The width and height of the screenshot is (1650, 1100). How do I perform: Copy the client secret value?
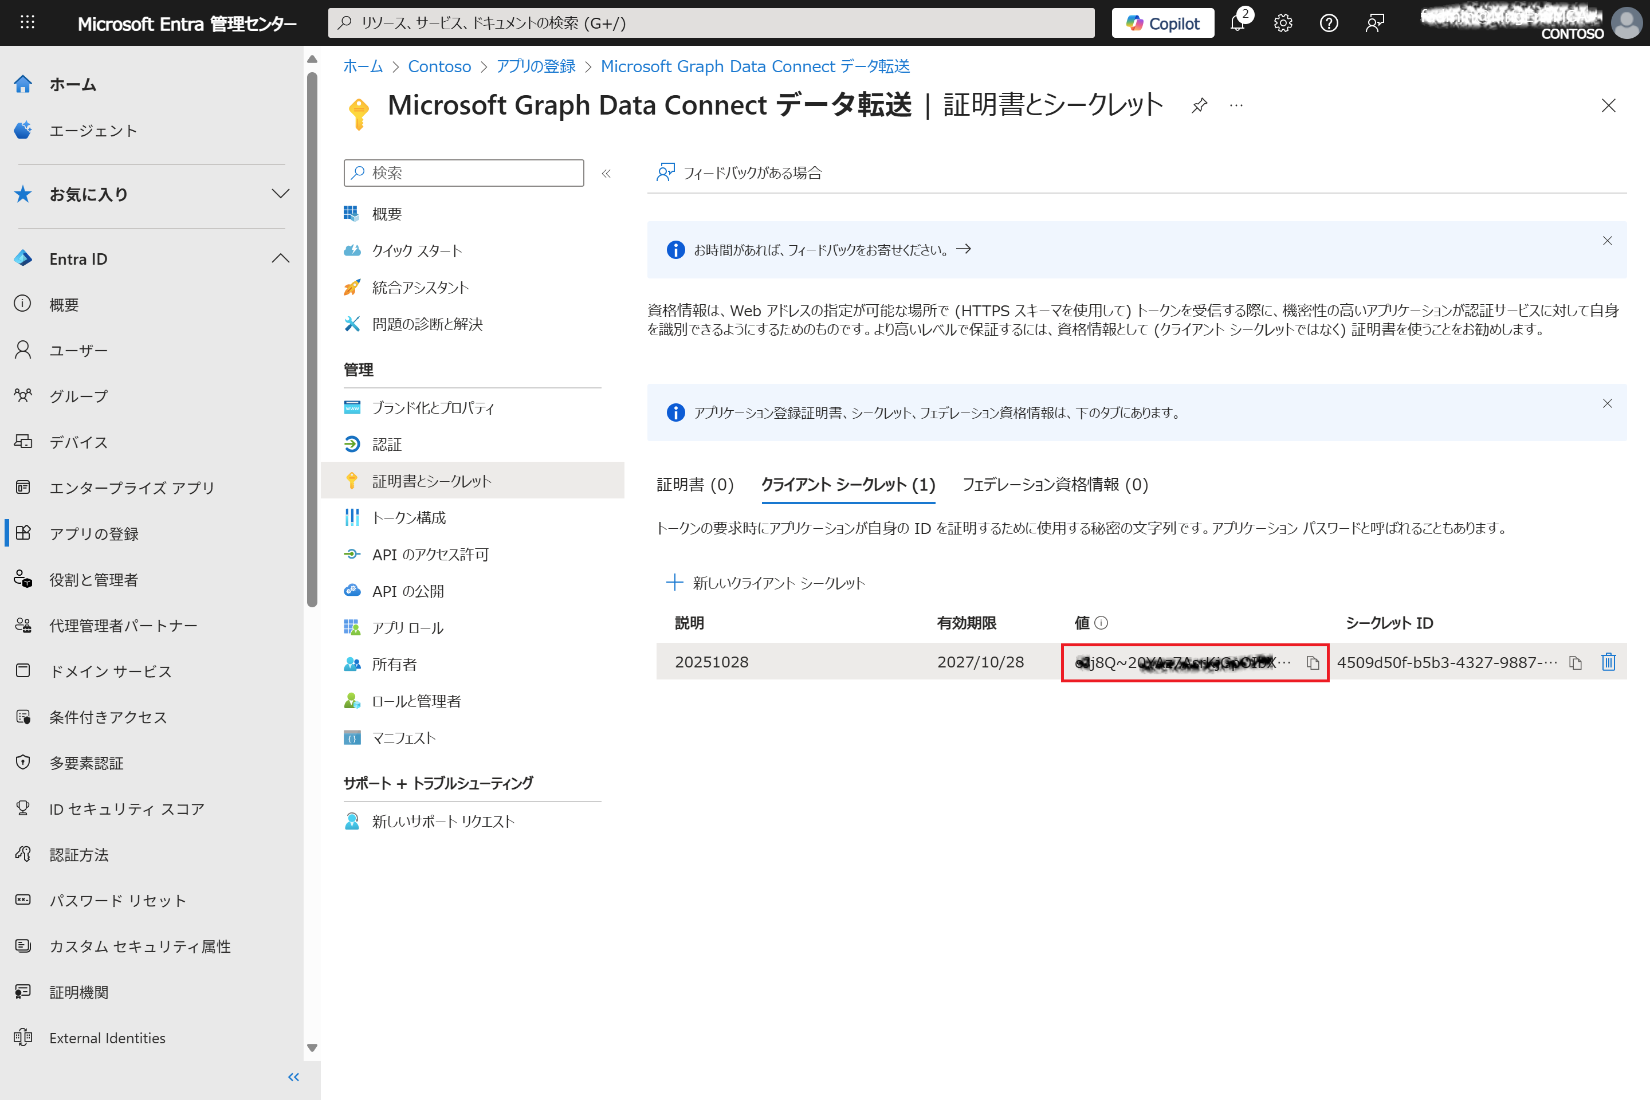tap(1313, 663)
